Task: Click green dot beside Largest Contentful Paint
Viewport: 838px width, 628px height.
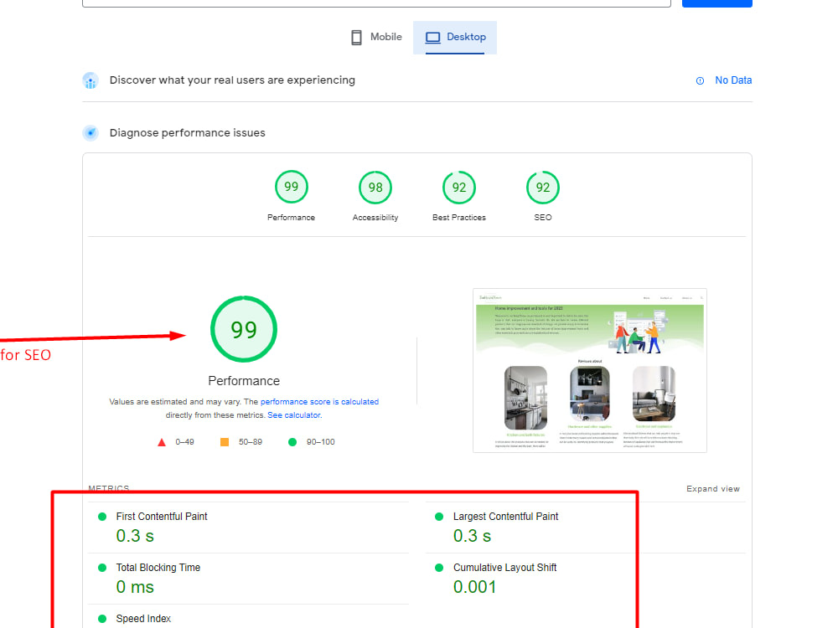Action: pyautogui.click(x=439, y=517)
